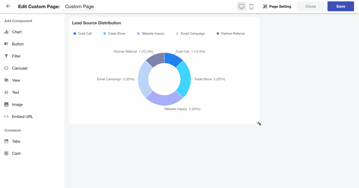
Task: Toggle Cold Call legend item
Action: pyautogui.click(x=83, y=34)
